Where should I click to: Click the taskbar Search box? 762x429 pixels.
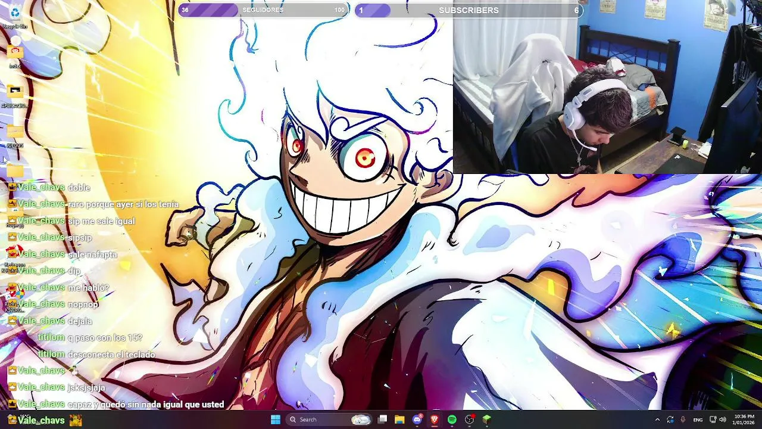click(x=329, y=419)
